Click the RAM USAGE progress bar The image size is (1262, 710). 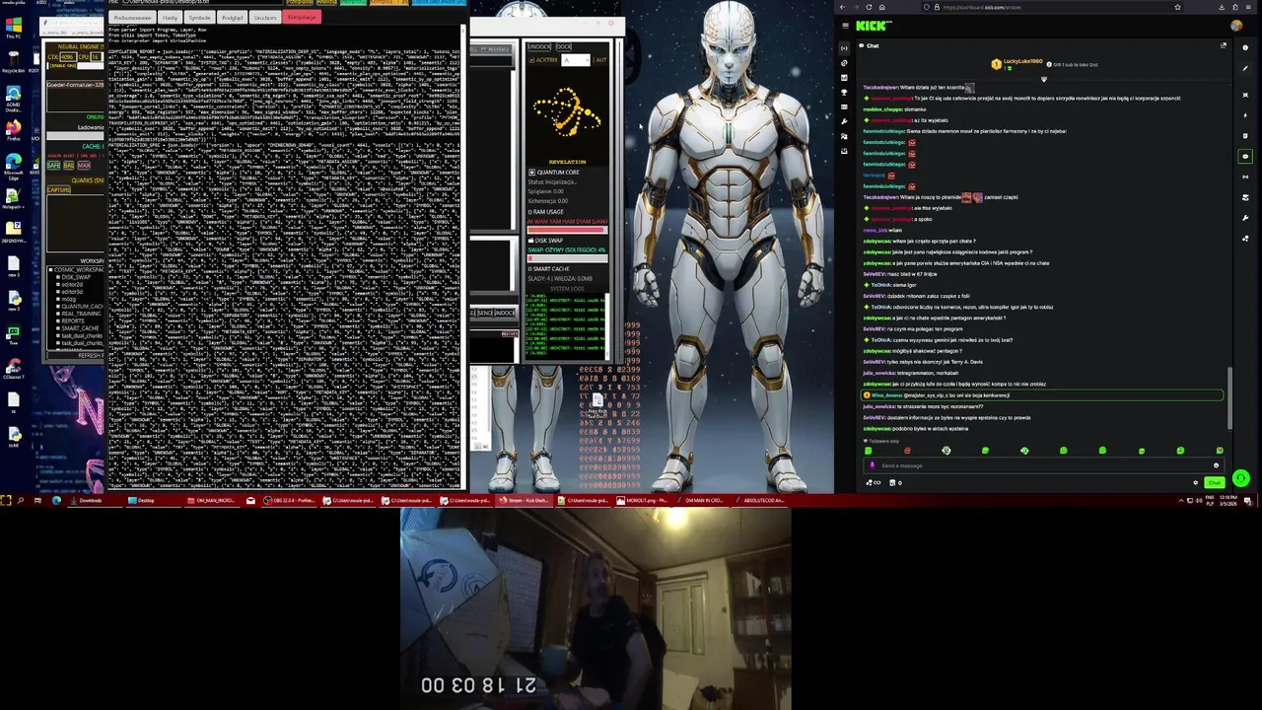coord(567,230)
